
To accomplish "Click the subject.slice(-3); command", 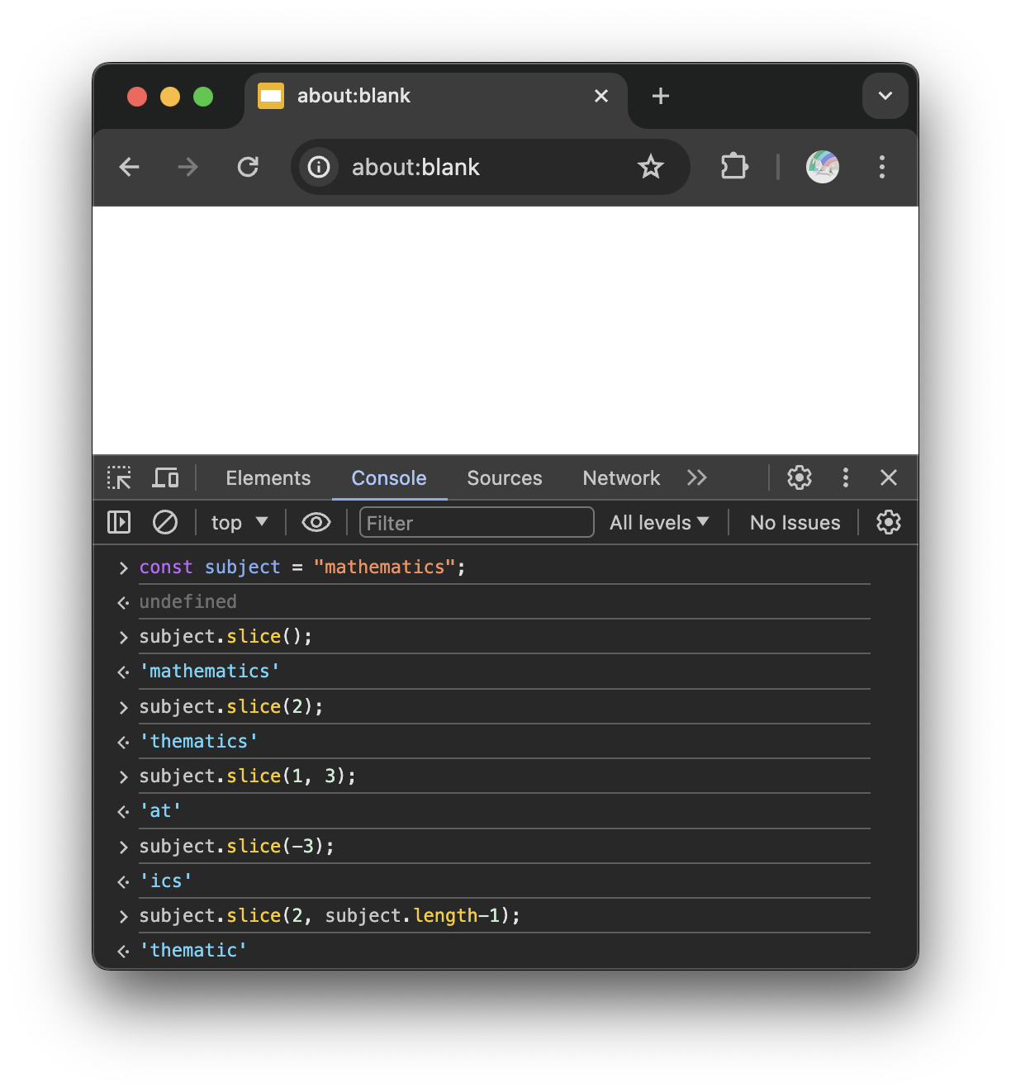I will (x=236, y=847).
